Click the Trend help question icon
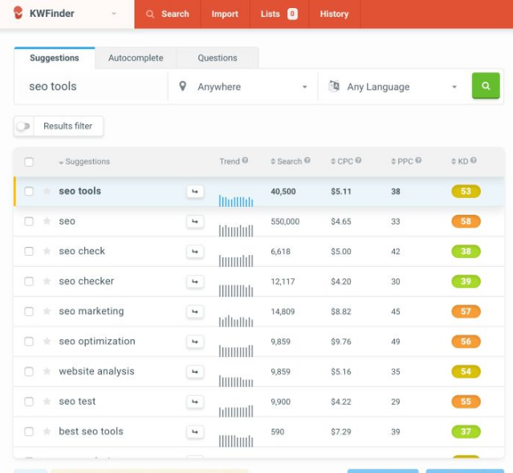Image resolution: width=513 pixels, height=473 pixels. click(x=245, y=160)
